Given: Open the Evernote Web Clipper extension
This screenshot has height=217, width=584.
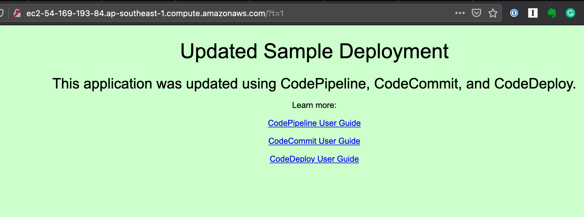Looking at the screenshot, I should click(552, 13).
